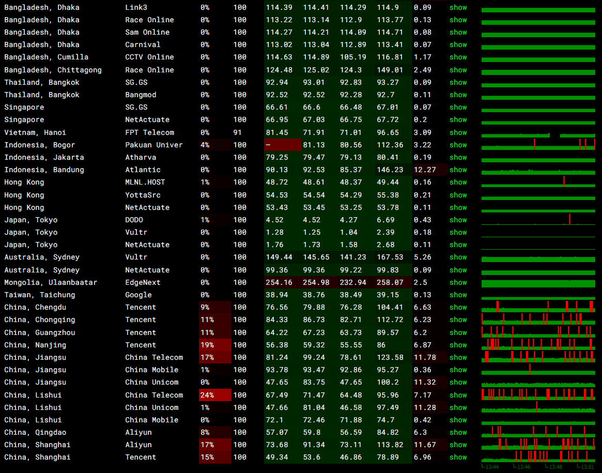This screenshot has width=602, height=473.
Task: Click latency graph for Mongolia Ulaanbaatar EdgeNext
Action: click(x=538, y=283)
